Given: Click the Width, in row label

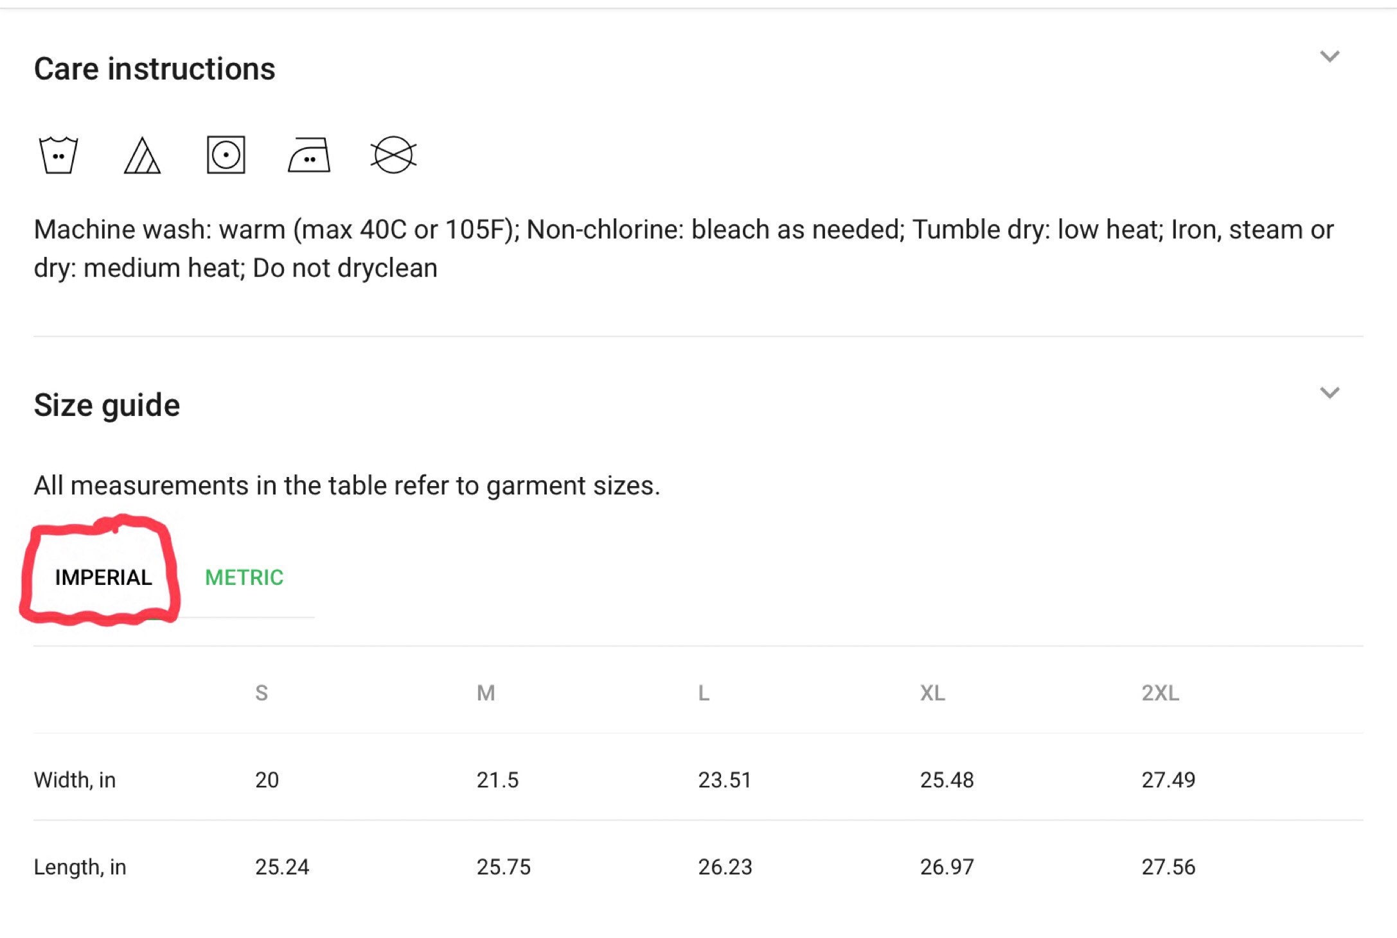Looking at the screenshot, I should click(75, 780).
